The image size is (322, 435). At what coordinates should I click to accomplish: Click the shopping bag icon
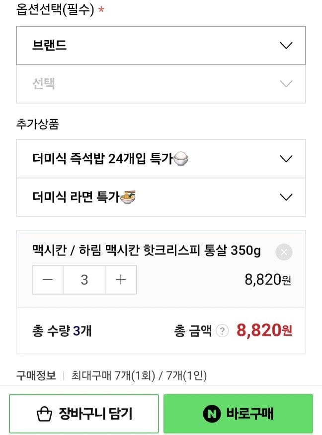pos(45,414)
